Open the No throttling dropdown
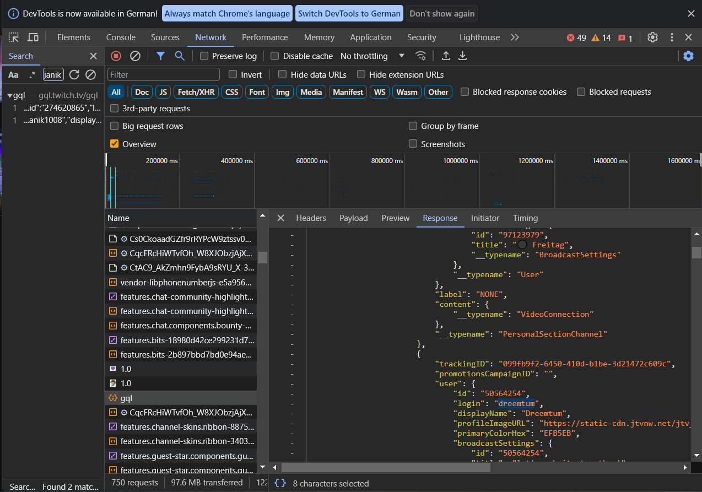This screenshot has height=492, width=702. (x=372, y=56)
